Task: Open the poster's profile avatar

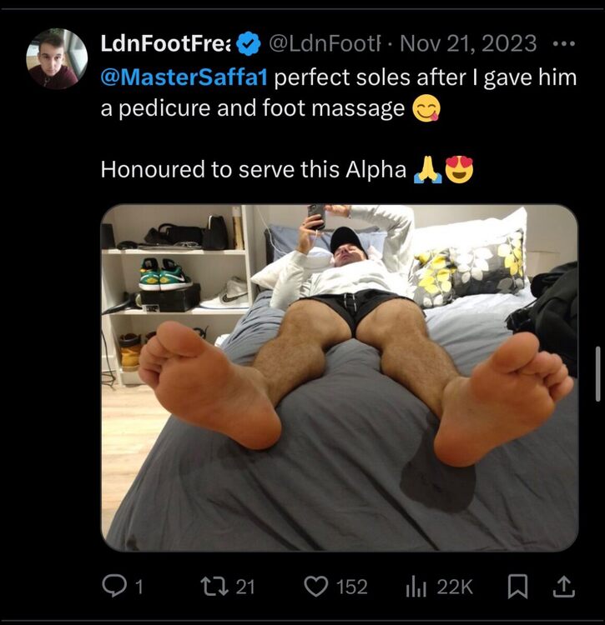Action: click(x=57, y=58)
